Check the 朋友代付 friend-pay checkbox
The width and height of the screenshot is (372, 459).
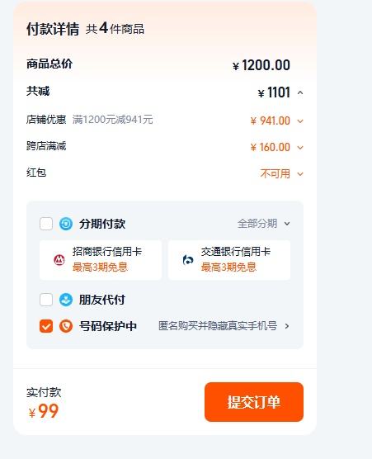click(46, 300)
